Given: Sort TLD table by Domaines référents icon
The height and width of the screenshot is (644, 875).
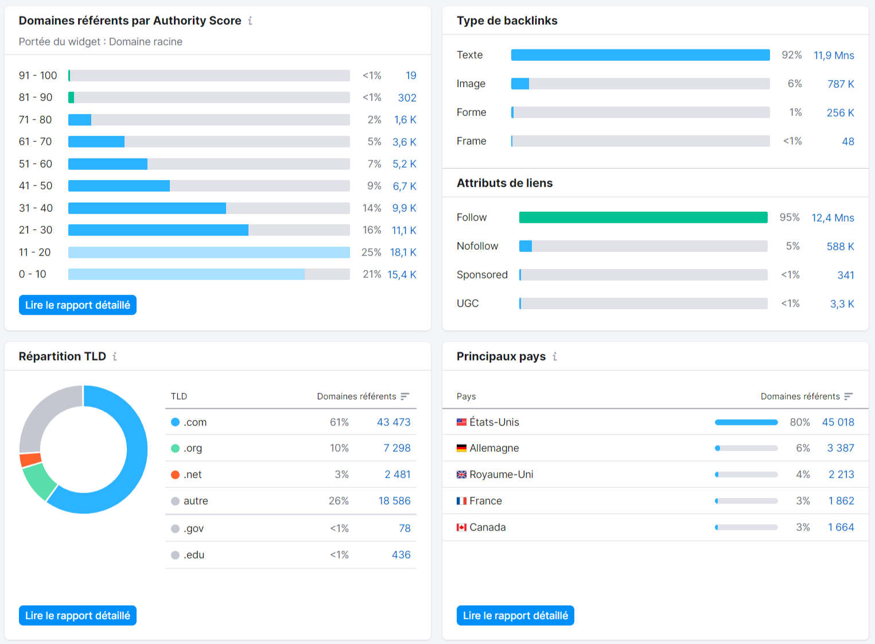Looking at the screenshot, I should 405,397.
